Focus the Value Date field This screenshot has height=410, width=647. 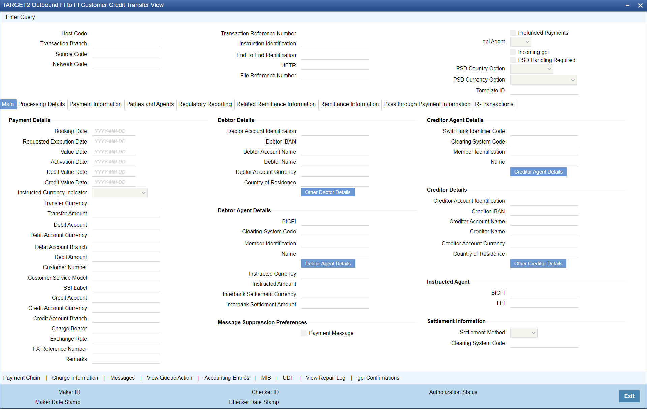[x=114, y=152]
